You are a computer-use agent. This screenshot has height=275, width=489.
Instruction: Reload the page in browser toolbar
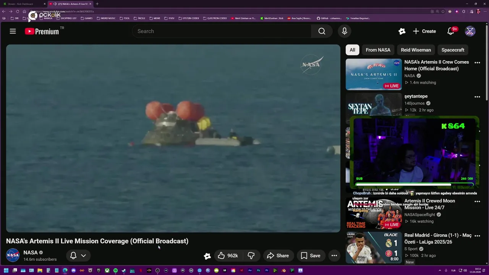pos(18,11)
